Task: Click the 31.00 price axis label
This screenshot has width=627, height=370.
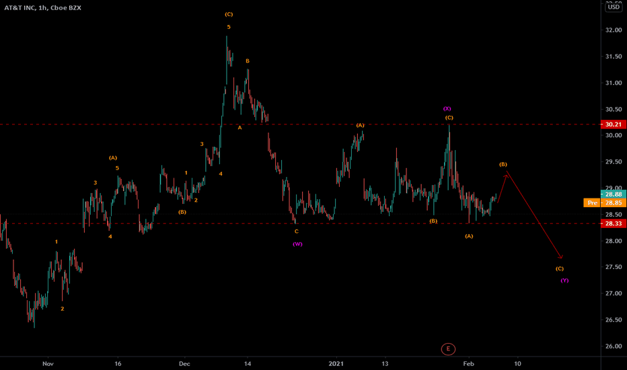Action: [614, 83]
